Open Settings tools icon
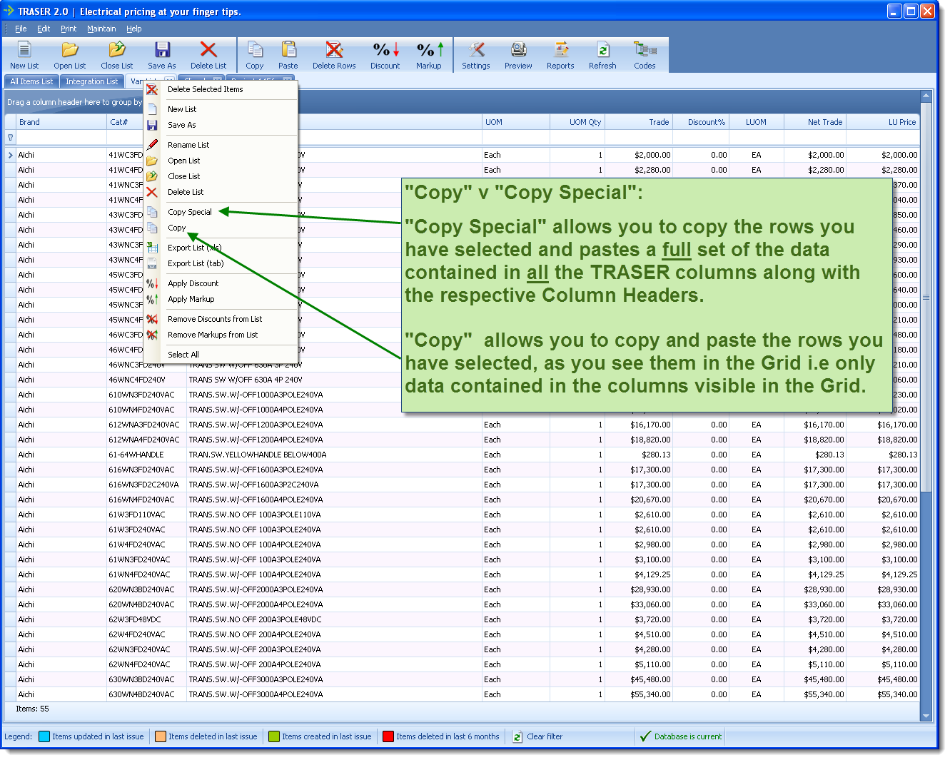 click(476, 49)
